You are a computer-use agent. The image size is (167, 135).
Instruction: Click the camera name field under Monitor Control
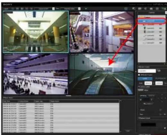[147, 71]
